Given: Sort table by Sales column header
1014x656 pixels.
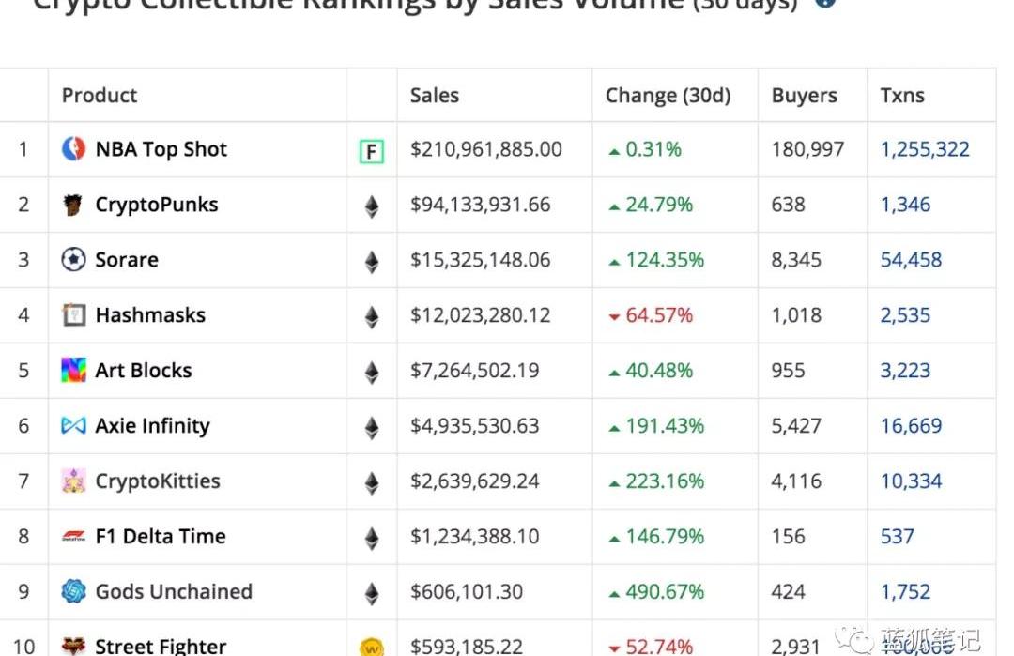Looking at the screenshot, I should 435,96.
